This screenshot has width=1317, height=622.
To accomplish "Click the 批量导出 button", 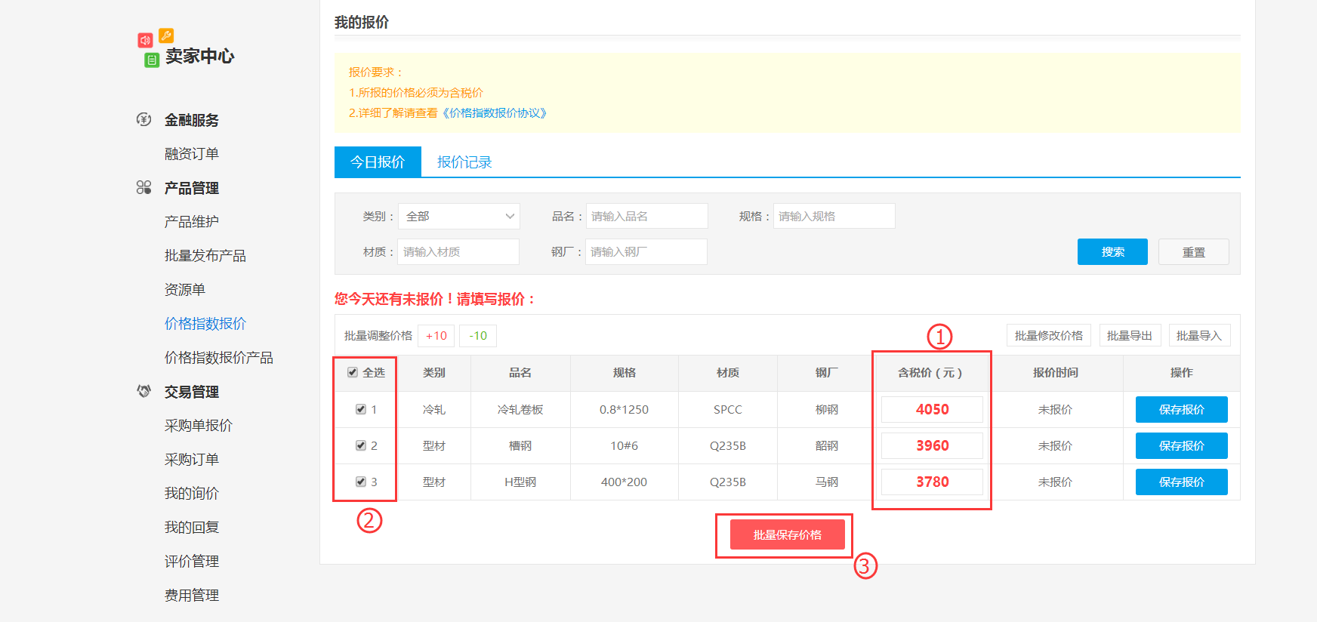I will point(1130,335).
